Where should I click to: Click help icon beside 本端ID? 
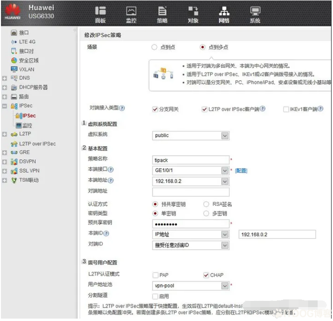pyautogui.click(x=106, y=233)
